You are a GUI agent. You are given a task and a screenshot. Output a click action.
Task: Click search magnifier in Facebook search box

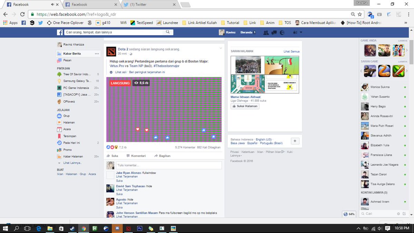click(x=168, y=32)
